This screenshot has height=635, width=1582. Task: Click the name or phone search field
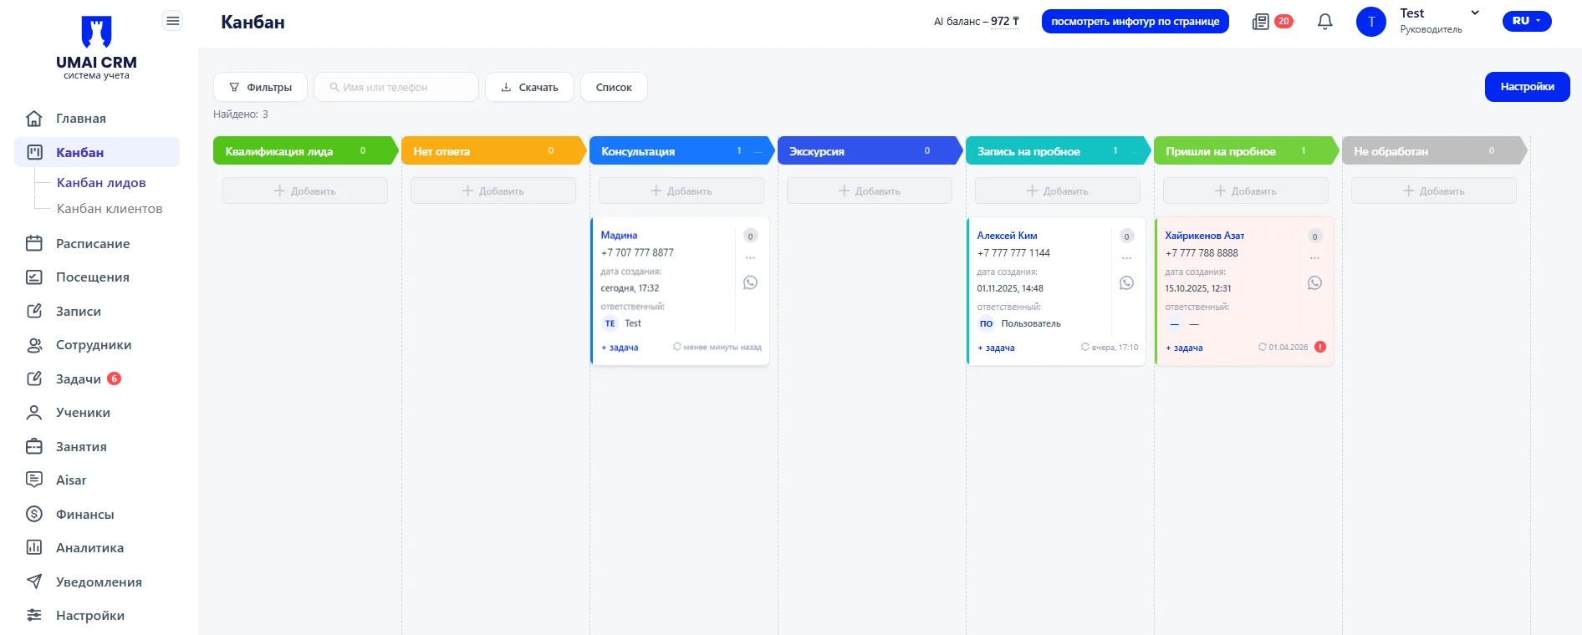click(396, 87)
